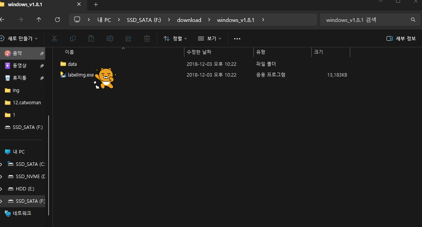422x227 pixels.
Task: Click the Rename icon in toolbar
Action: coord(110,38)
